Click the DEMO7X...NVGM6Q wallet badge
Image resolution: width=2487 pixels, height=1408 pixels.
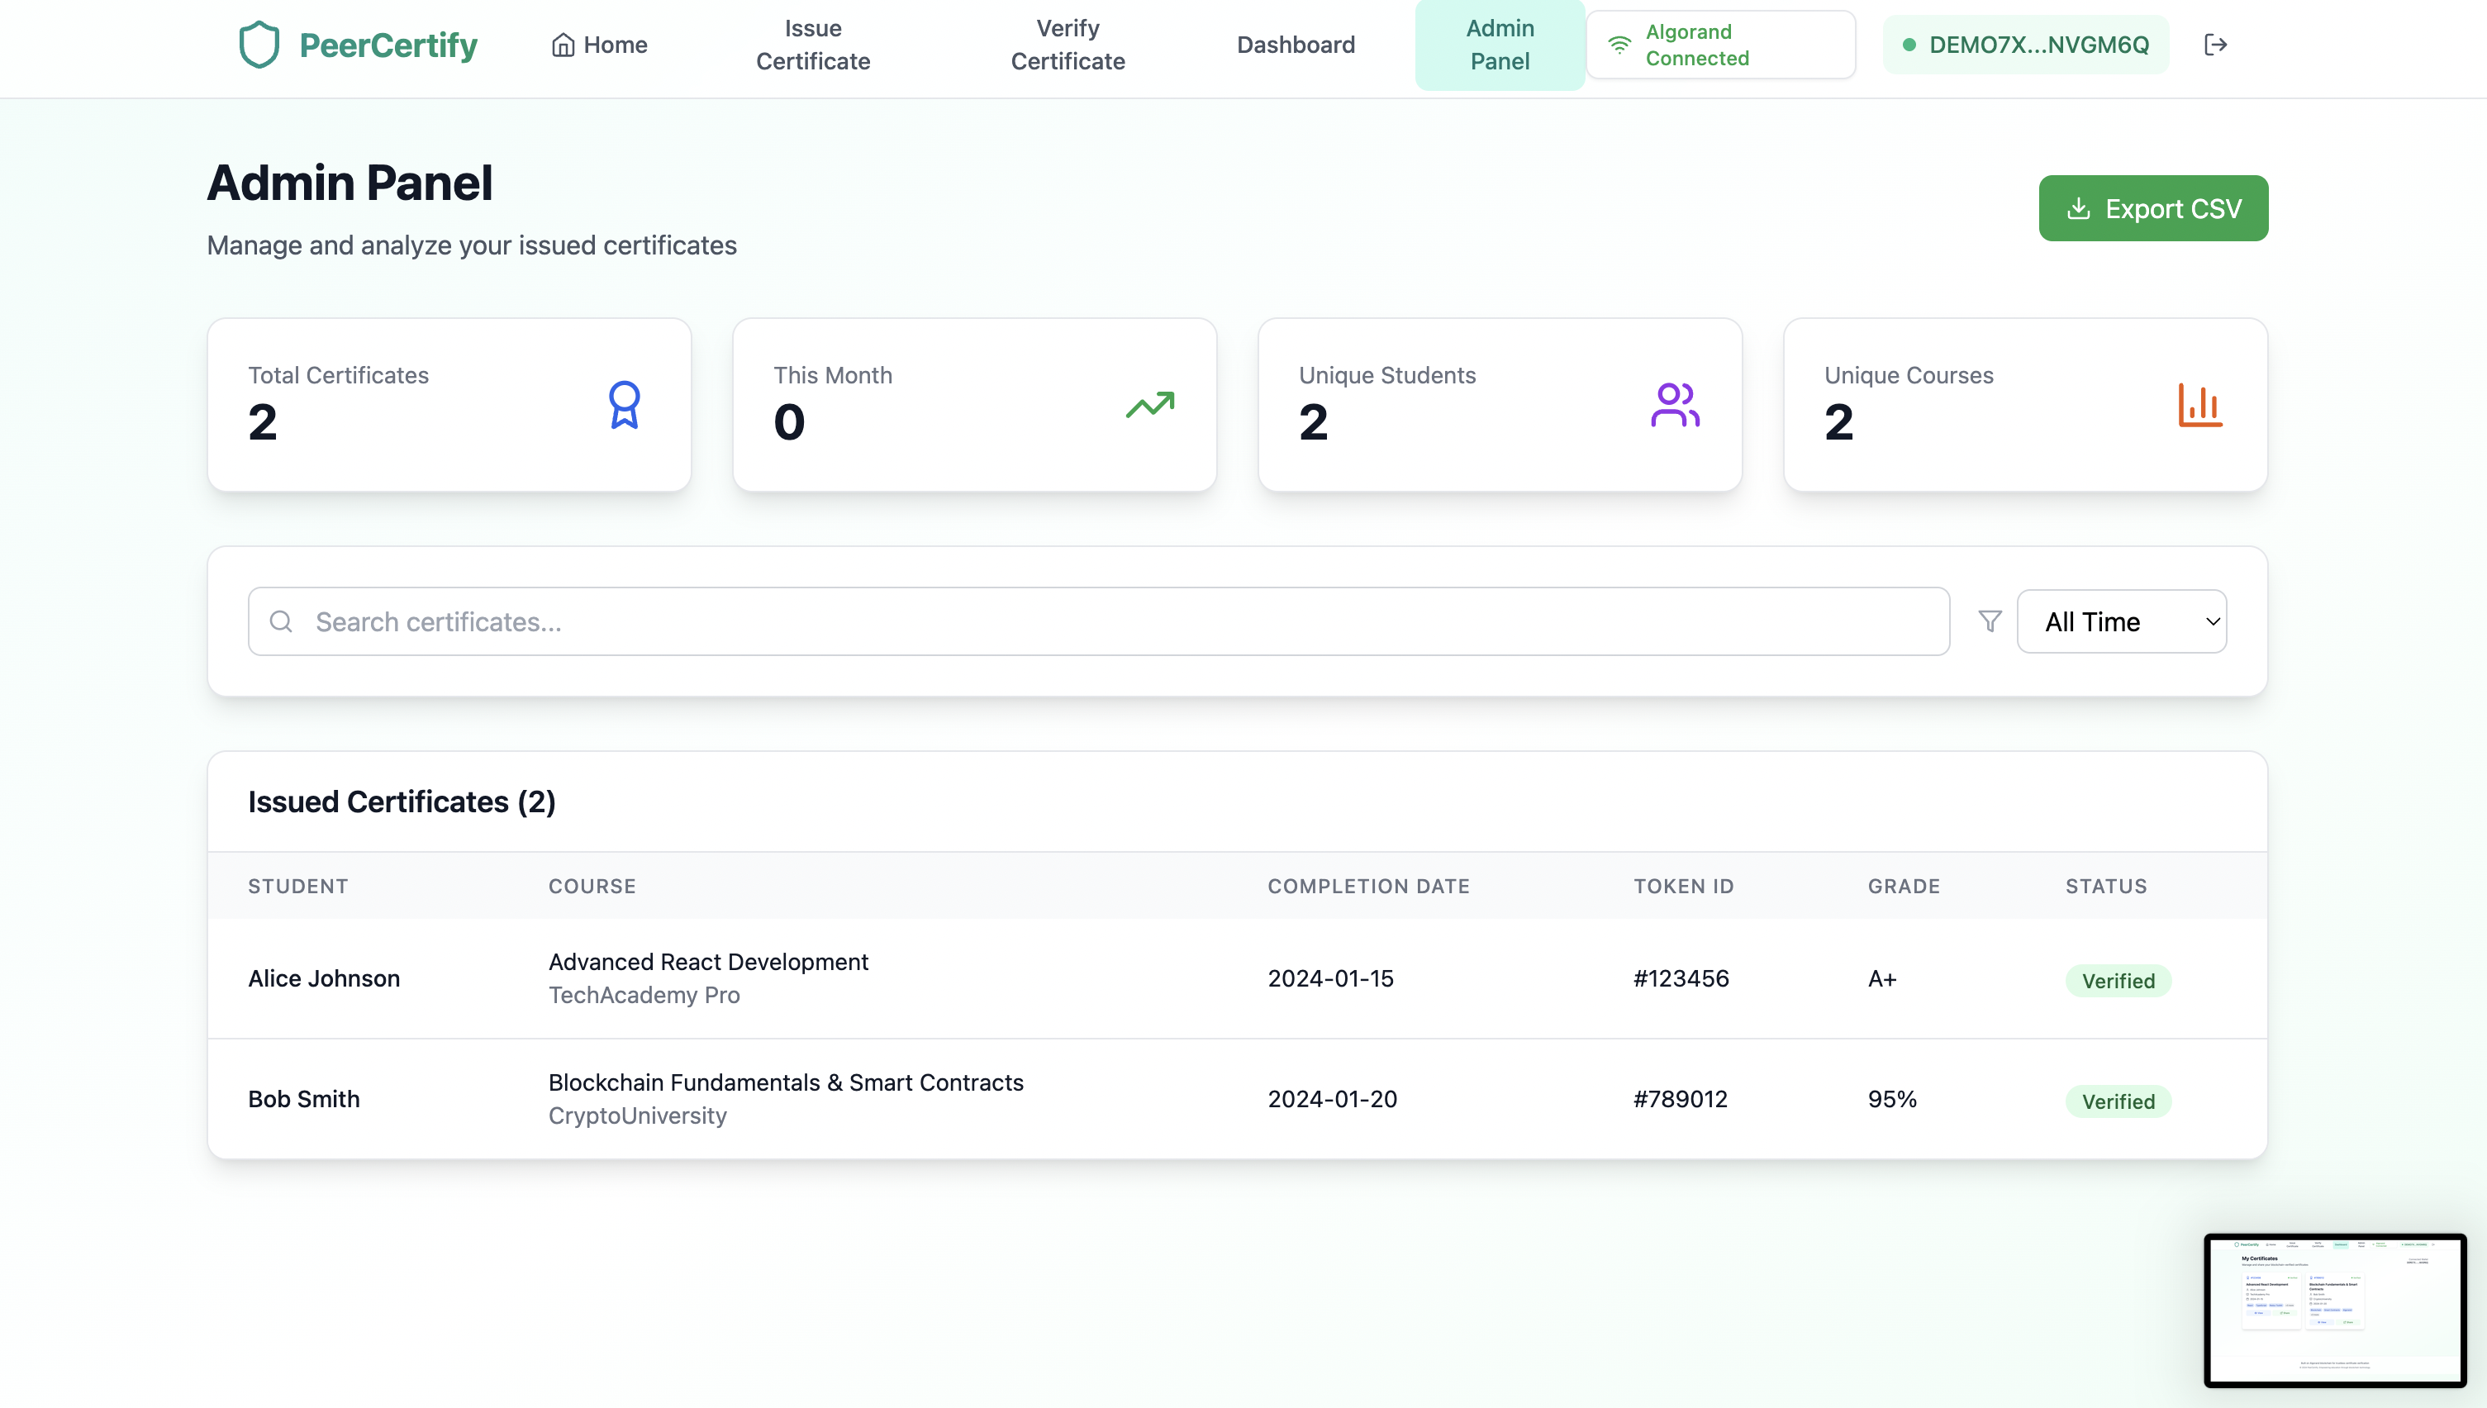(2026, 45)
